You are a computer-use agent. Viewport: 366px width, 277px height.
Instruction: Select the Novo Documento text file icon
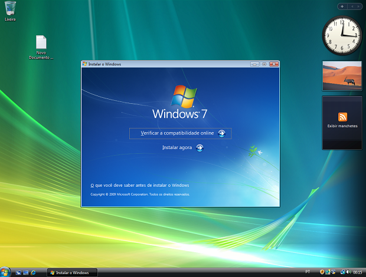tap(41, 47)
